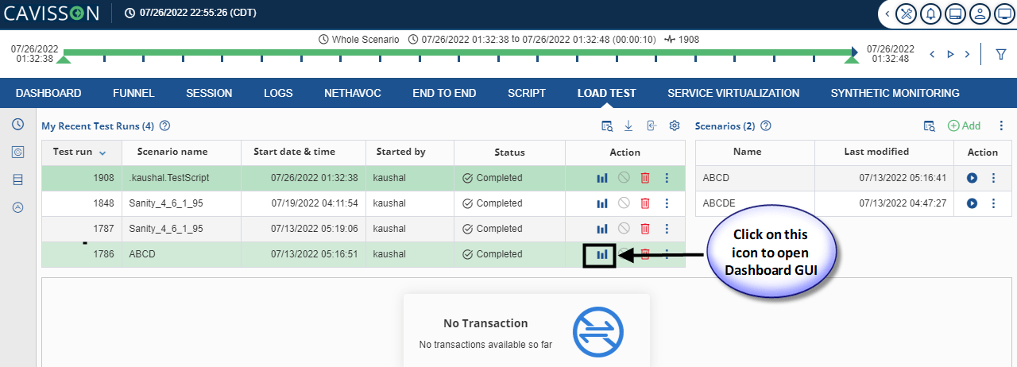Click the download icon above test runs table
The width and height of the screenshot is (1017, 367).
point(628,126)
